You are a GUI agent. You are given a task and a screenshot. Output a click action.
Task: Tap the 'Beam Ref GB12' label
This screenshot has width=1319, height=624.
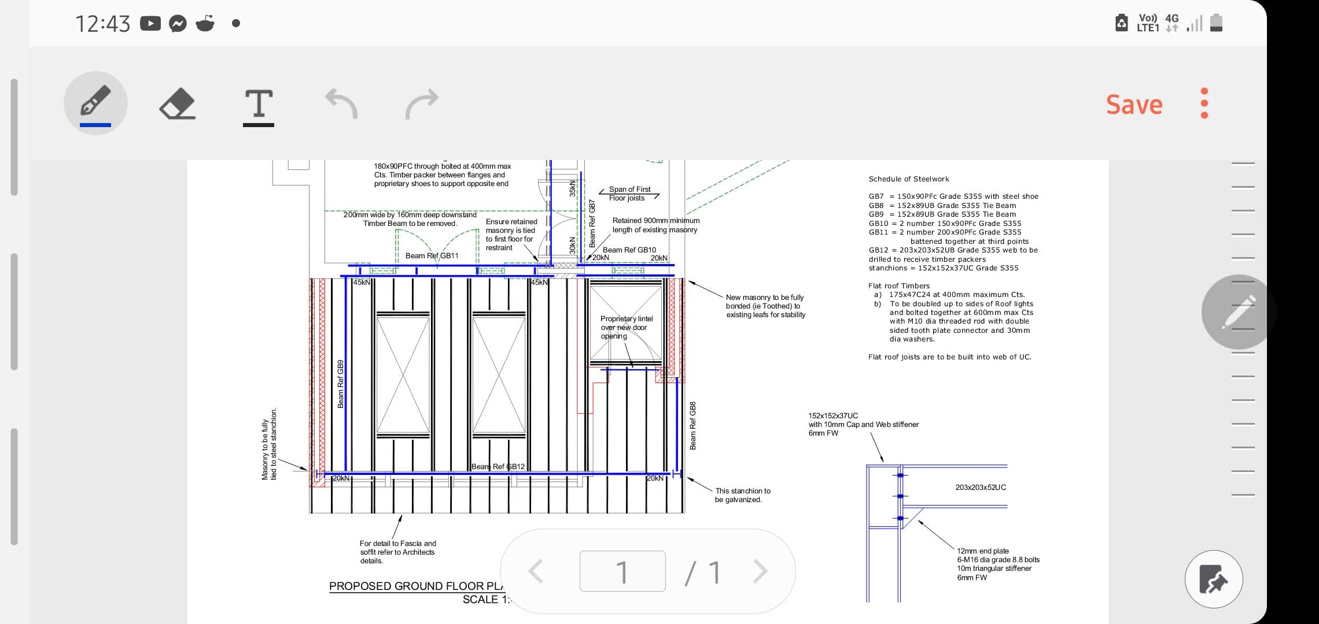(x=498, y=467)
